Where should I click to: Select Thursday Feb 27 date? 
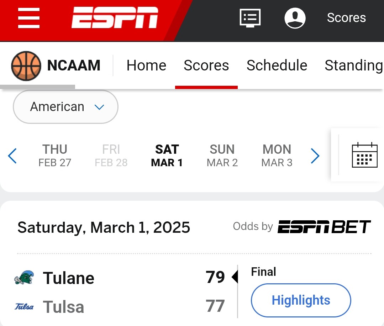[55, 156]
